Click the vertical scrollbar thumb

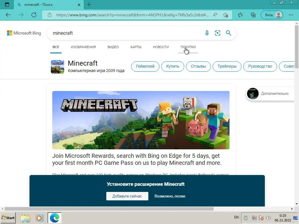(297, 47)
